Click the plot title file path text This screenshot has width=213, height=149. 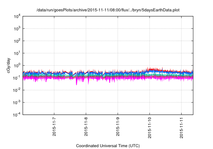coord(108,10)
